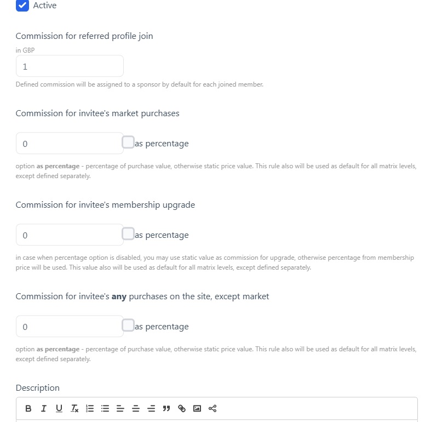Viewport: 425px width, 422px height.
Task: Click the market purchases commission field
Action: [x=70, y=144]
